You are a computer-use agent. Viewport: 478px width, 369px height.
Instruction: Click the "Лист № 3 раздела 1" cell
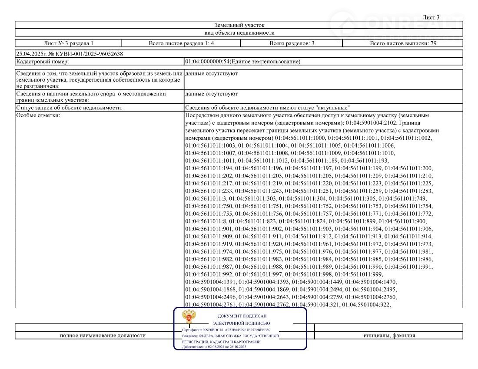pyautogui.click(x=68, y=43)
